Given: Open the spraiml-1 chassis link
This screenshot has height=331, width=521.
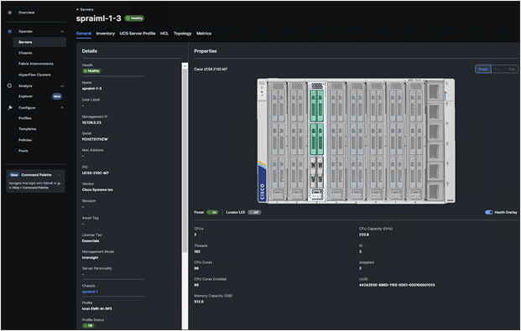Looking at the screenshot, I should click(x=90, y=292).
